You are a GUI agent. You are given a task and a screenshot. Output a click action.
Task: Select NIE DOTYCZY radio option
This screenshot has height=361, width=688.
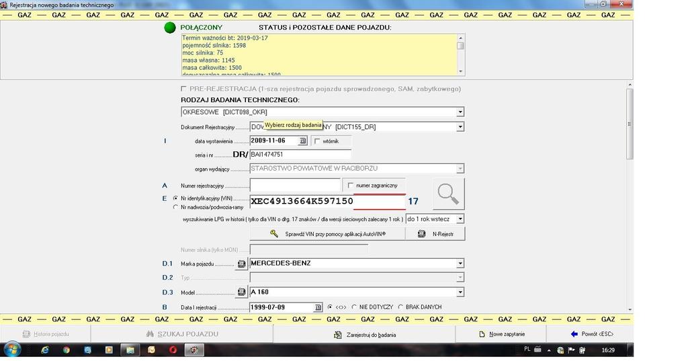tap(354, 307)
